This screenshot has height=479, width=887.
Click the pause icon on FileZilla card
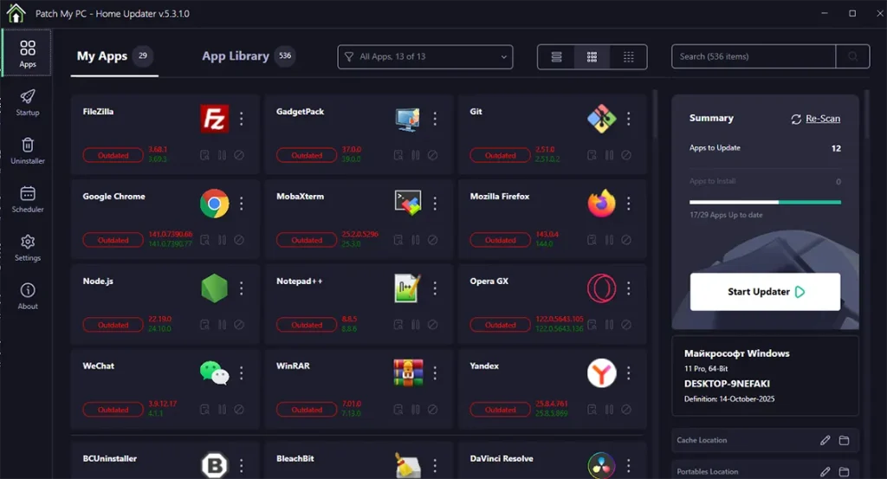pos(222,156)
